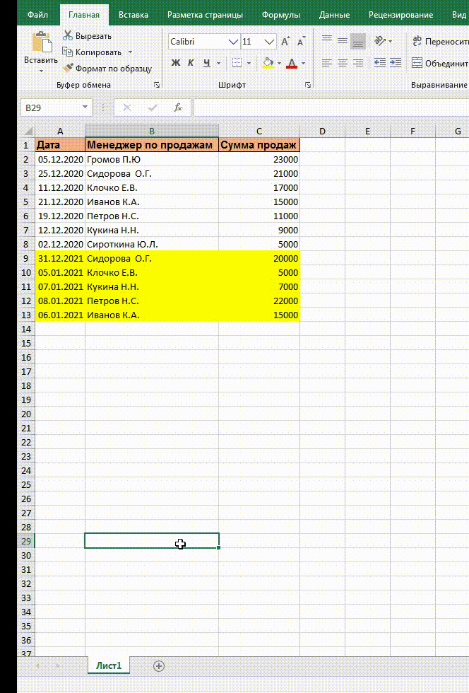Screen dimensions: 469x693
Task: Open the Paste options dropdown arrow
Action: point(41,71)
